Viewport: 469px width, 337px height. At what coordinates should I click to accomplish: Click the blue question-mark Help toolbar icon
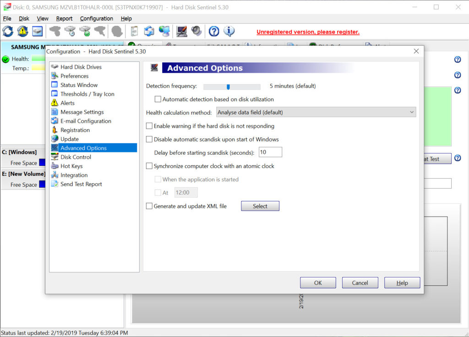(214, 32)
